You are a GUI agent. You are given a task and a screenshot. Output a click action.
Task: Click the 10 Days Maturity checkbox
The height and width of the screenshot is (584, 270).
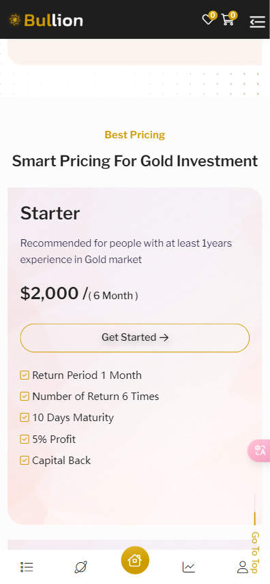coord(25,418)
